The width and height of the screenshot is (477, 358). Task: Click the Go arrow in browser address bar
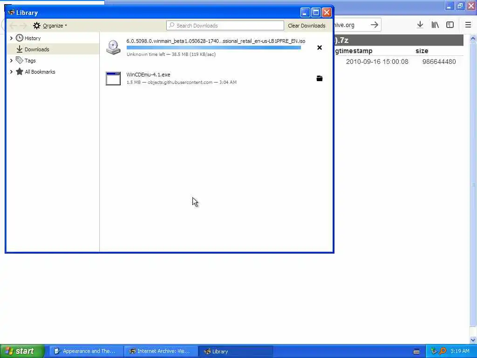375,25
